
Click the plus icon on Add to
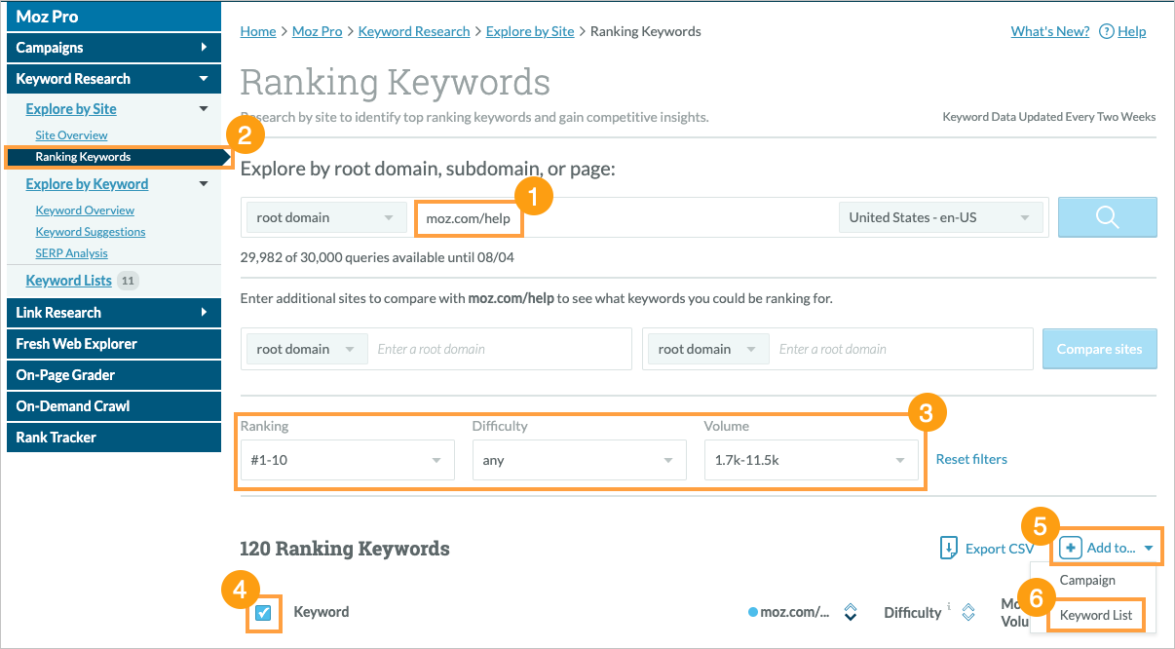[x=1072, y=548]
